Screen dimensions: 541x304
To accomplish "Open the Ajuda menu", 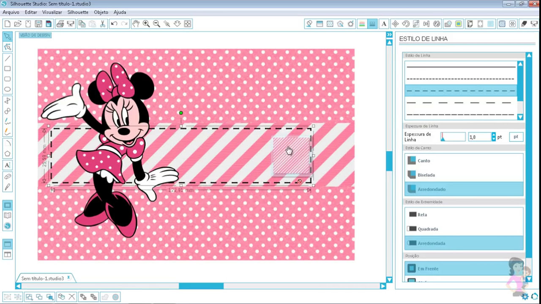I will point(120,12).
